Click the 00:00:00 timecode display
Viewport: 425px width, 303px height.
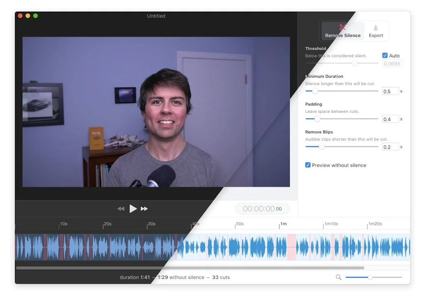(262, 208)
